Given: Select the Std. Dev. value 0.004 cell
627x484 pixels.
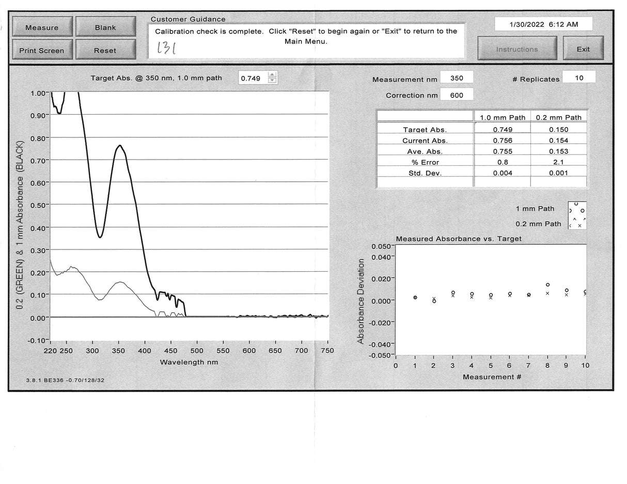Looking at the screenshot, I should pos(501,173).
